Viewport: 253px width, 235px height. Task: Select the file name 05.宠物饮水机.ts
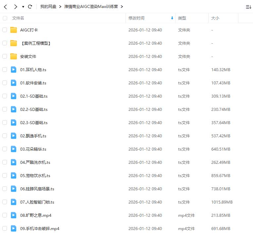[35, 176]
